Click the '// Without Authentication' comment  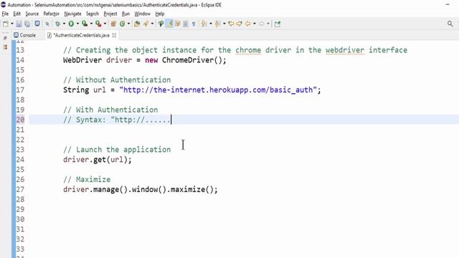pos(117,80)
